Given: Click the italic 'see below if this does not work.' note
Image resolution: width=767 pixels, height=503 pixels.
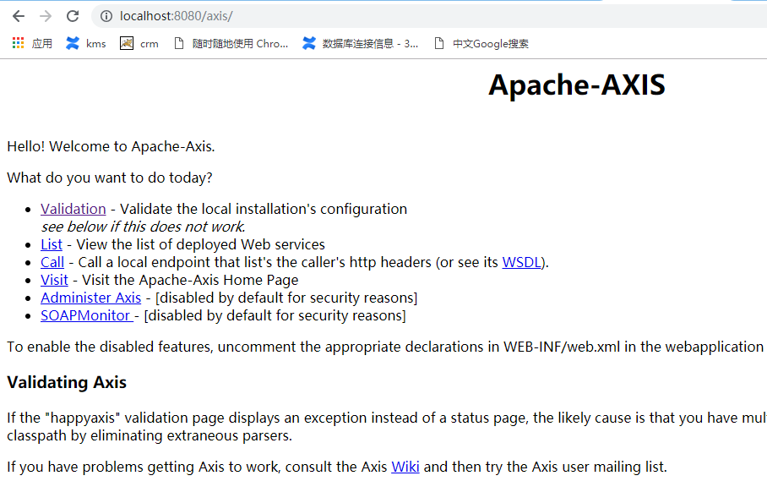Looking at the screenshot, I should tap(144, 227).
